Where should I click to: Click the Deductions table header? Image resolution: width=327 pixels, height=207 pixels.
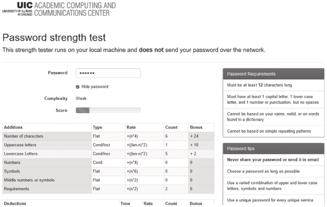(15, 203)
